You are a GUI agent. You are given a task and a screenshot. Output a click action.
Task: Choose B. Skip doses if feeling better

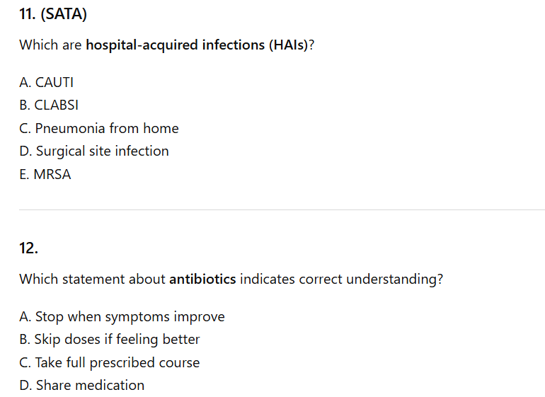[110, 339]
